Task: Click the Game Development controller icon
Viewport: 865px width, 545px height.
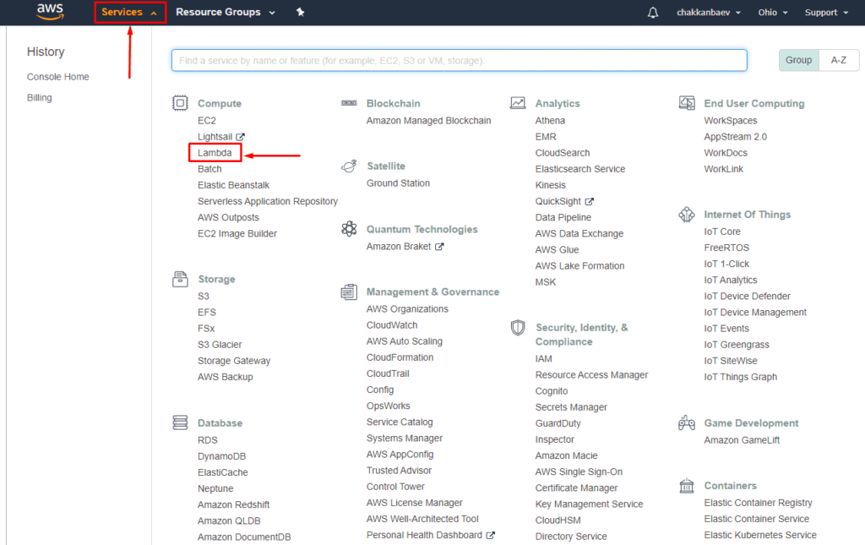Action: point(687,423)
